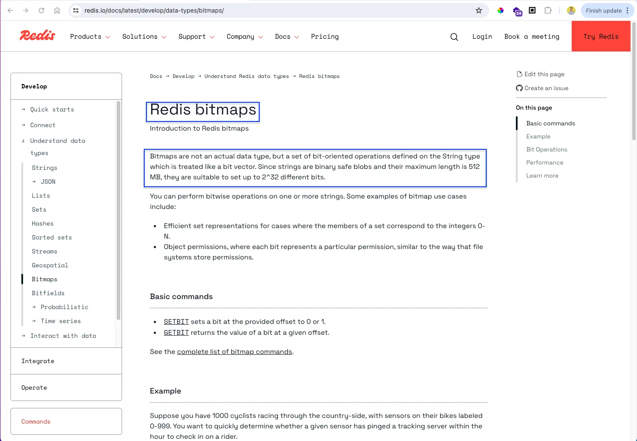
Task: Expand the Support dropdown
Action: [197, 37]
